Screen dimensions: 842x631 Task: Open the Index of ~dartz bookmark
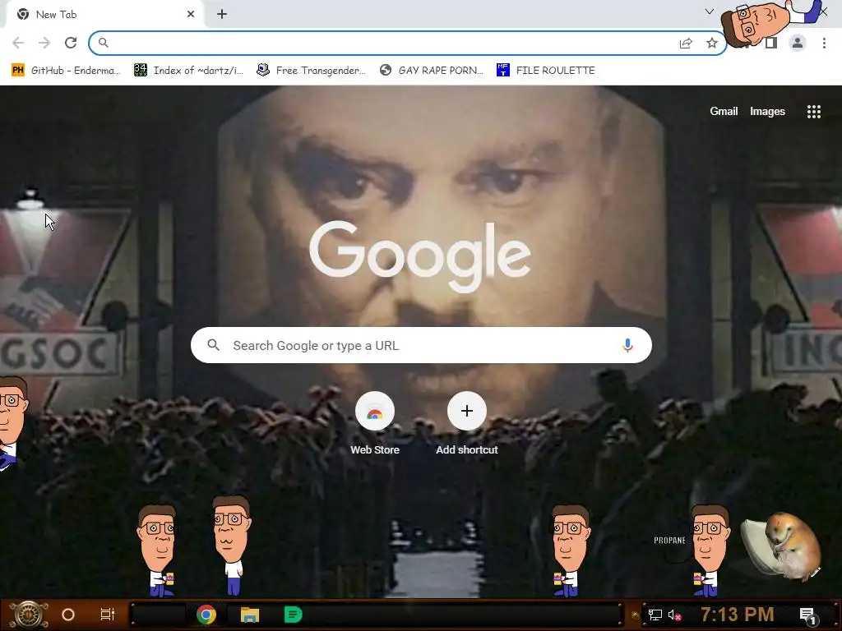tap(188, 71)
